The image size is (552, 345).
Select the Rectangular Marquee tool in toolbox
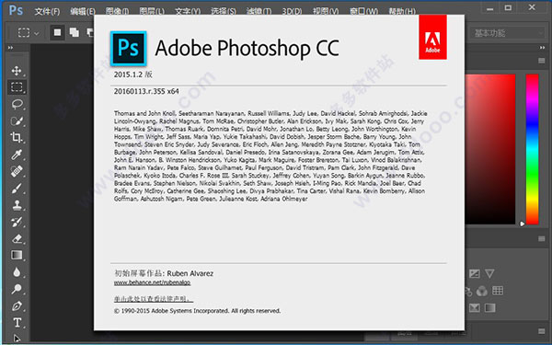click(17, 87)
